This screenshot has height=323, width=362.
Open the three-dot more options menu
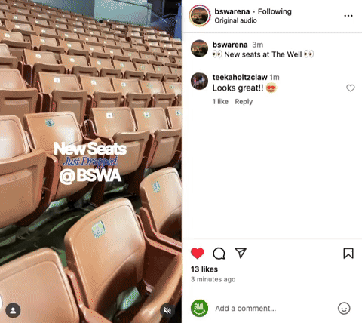348,16
